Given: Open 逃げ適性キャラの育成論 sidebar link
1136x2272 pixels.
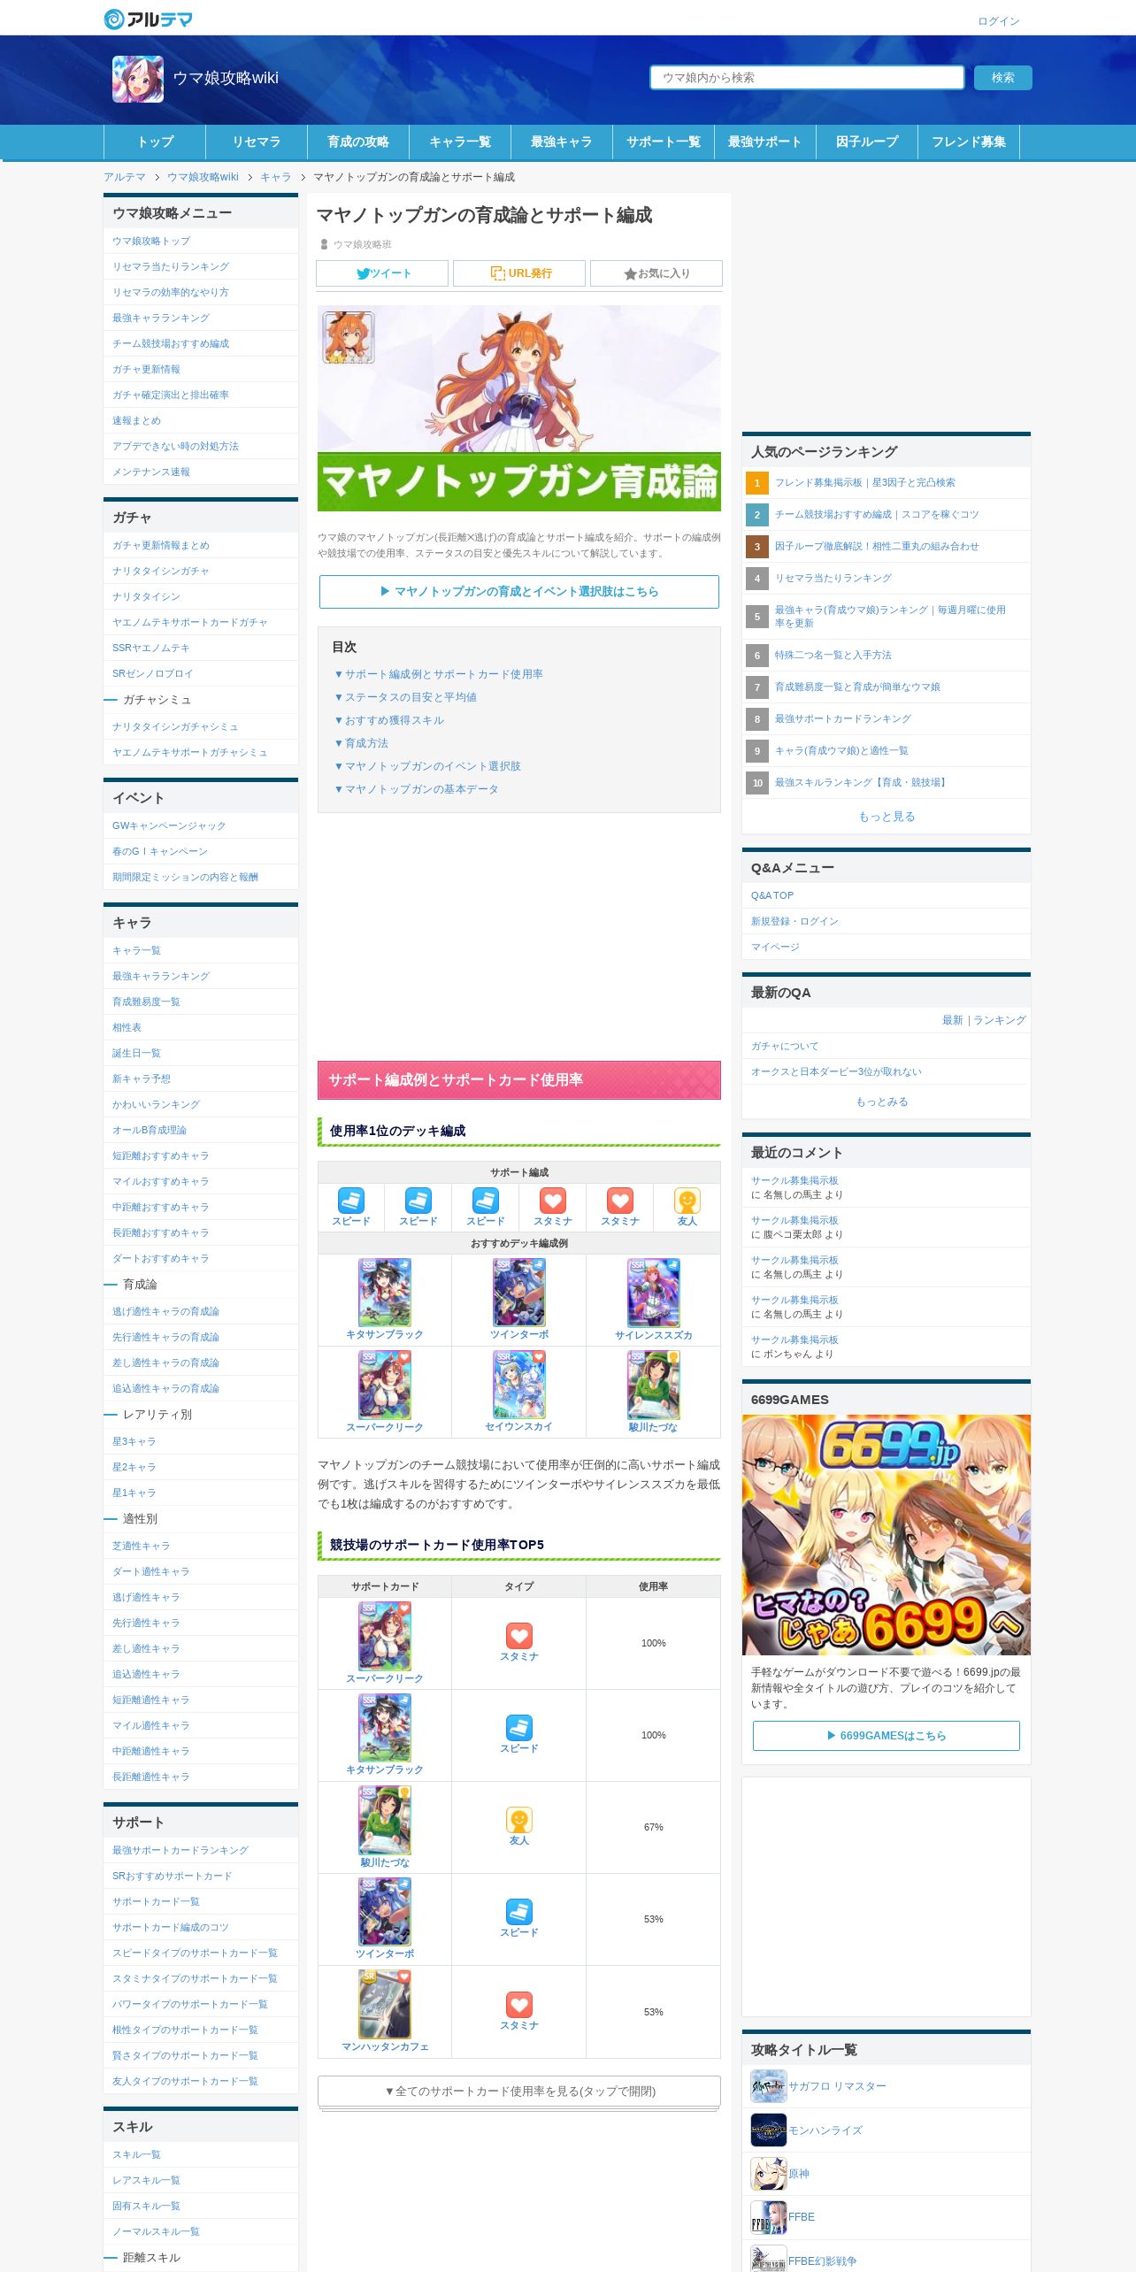Looking at the screenshot, I should coord(165,1311).
